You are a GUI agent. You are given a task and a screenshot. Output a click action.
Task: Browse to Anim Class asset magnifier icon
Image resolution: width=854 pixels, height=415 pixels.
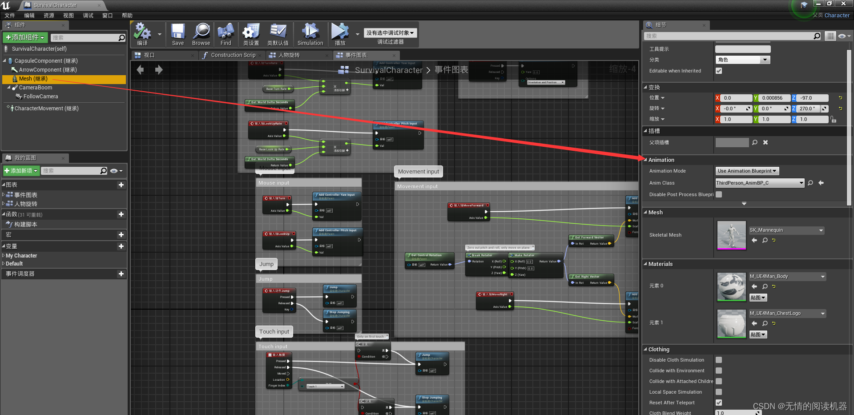(x=810, y=183)
